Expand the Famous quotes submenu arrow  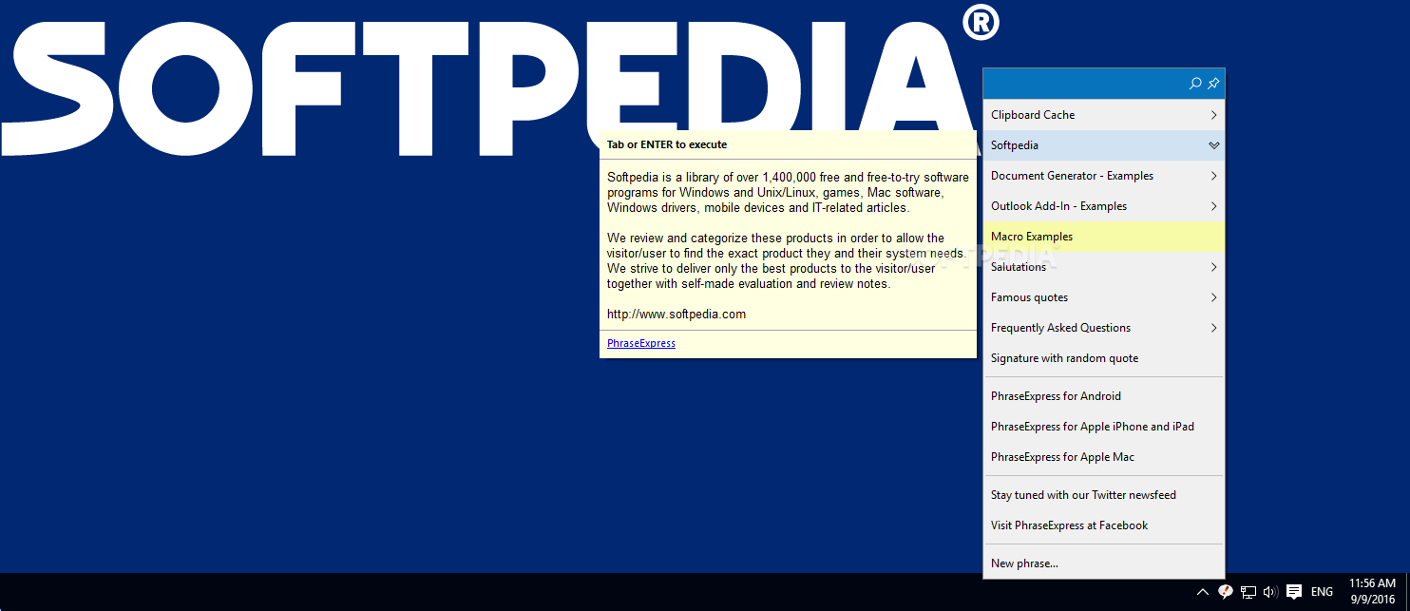click(x=1213, y=297)
